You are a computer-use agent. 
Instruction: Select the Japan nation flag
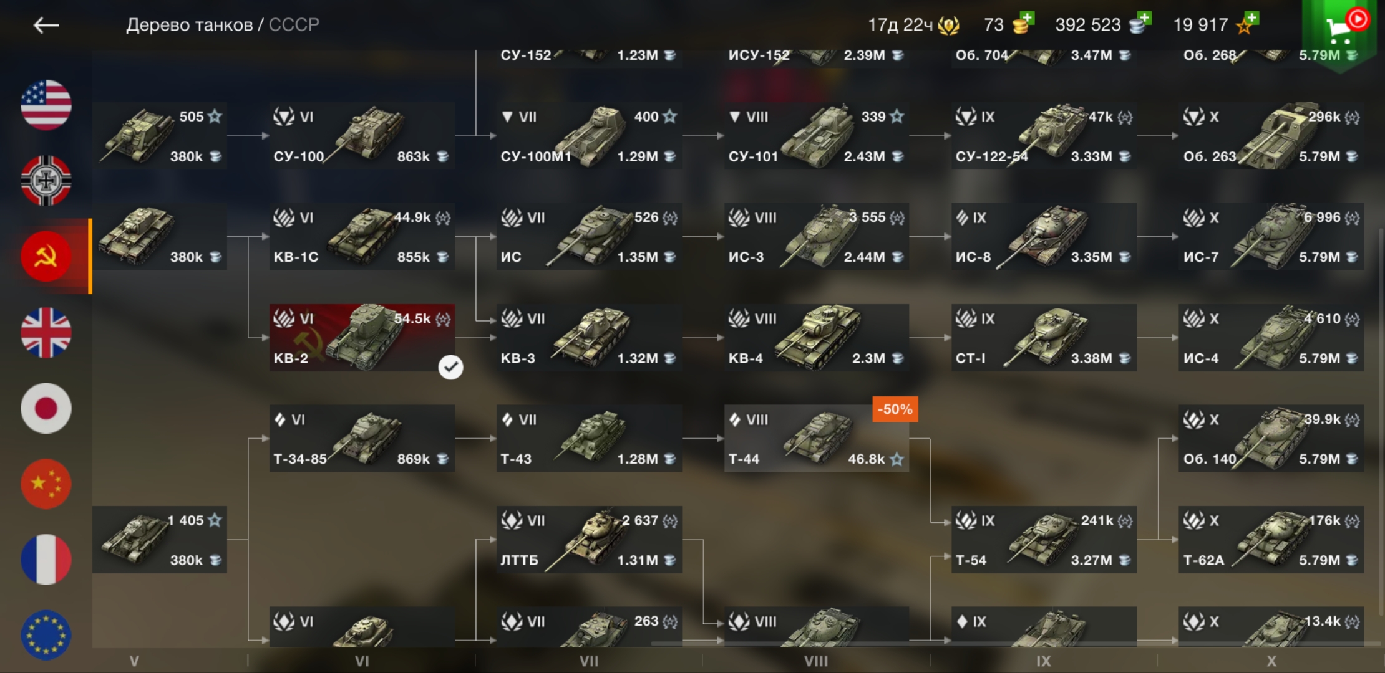[x=46, y=408]
